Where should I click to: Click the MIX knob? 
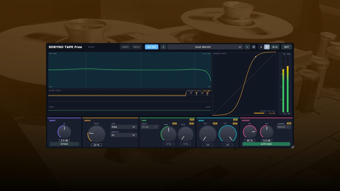[250, 131]
